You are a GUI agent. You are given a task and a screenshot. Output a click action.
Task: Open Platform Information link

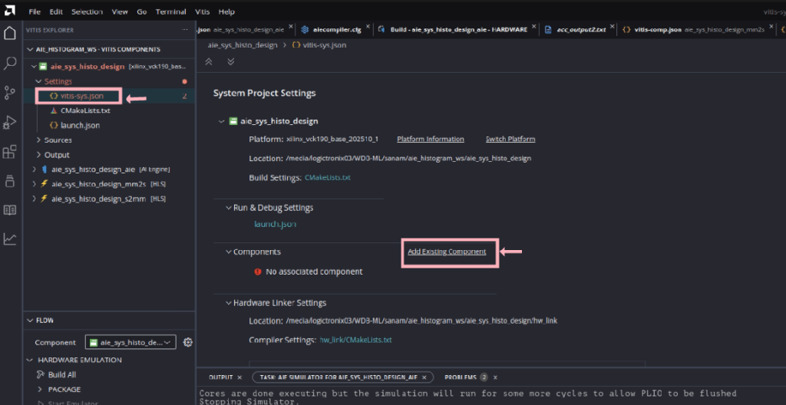(431, 139)
